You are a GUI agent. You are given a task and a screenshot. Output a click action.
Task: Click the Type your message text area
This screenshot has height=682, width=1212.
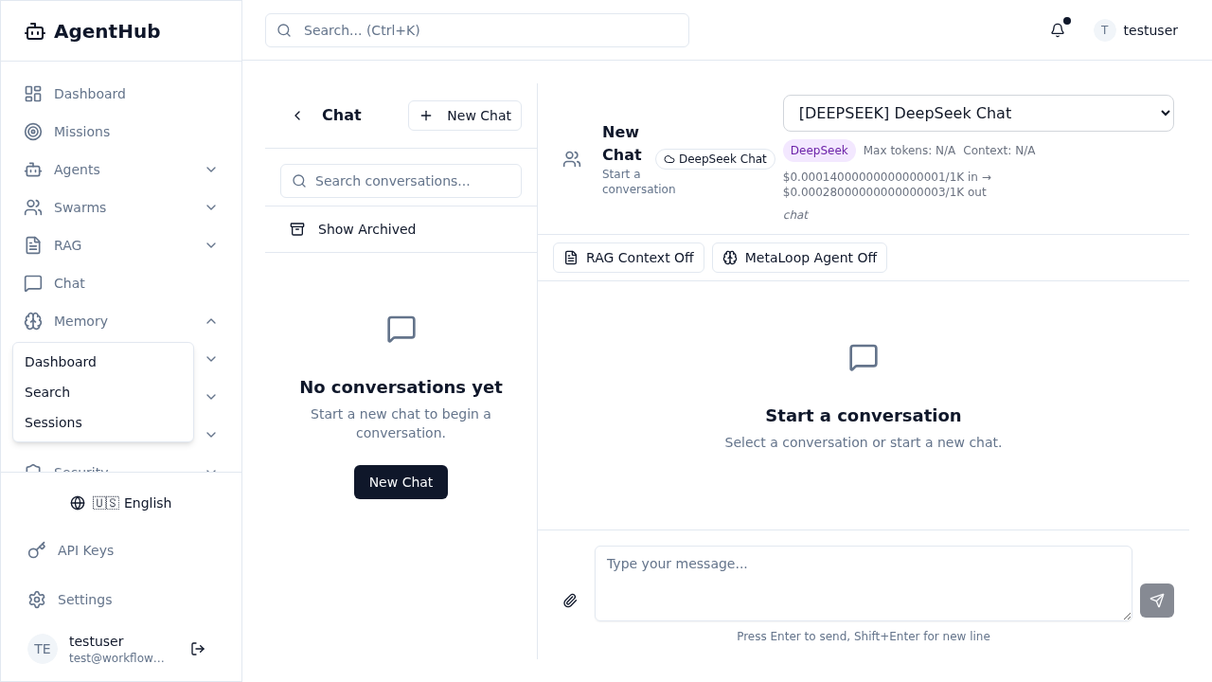click(x=863, y=583)
